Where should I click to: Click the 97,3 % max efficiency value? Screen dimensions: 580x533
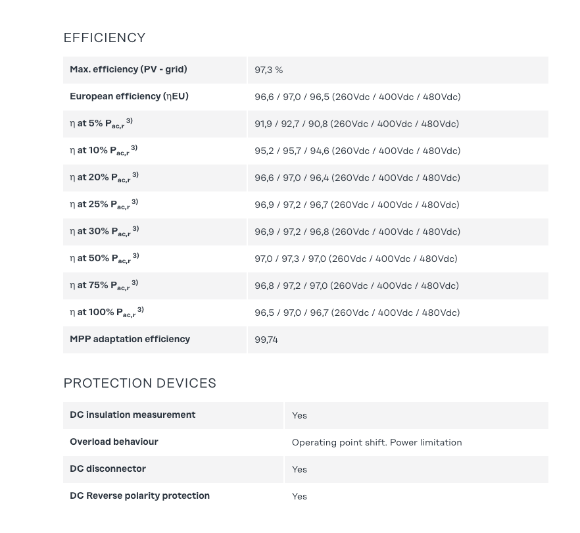coord(269,70)
